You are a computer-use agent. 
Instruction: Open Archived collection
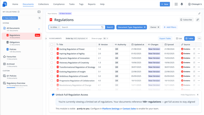tap(22, 65)
